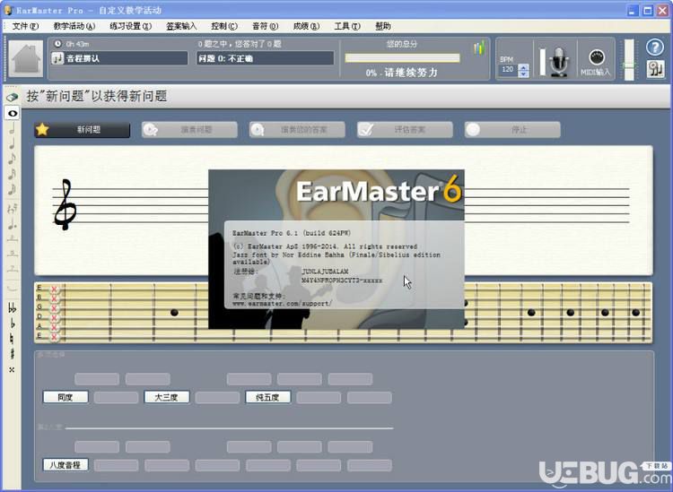This screenshot has width=673, height=492.
Task: Adjust the volume slider near help icon
Action: pos(629,60)
